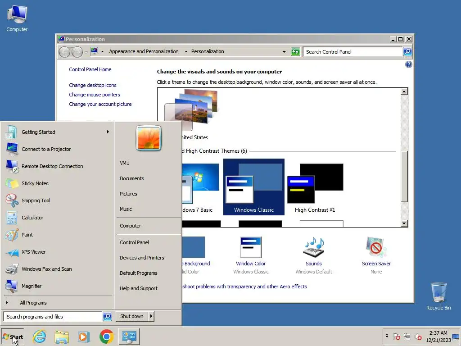
Task: Open Remote Desktop Connection
Action: pyautogui.click(x=57, y=166)
